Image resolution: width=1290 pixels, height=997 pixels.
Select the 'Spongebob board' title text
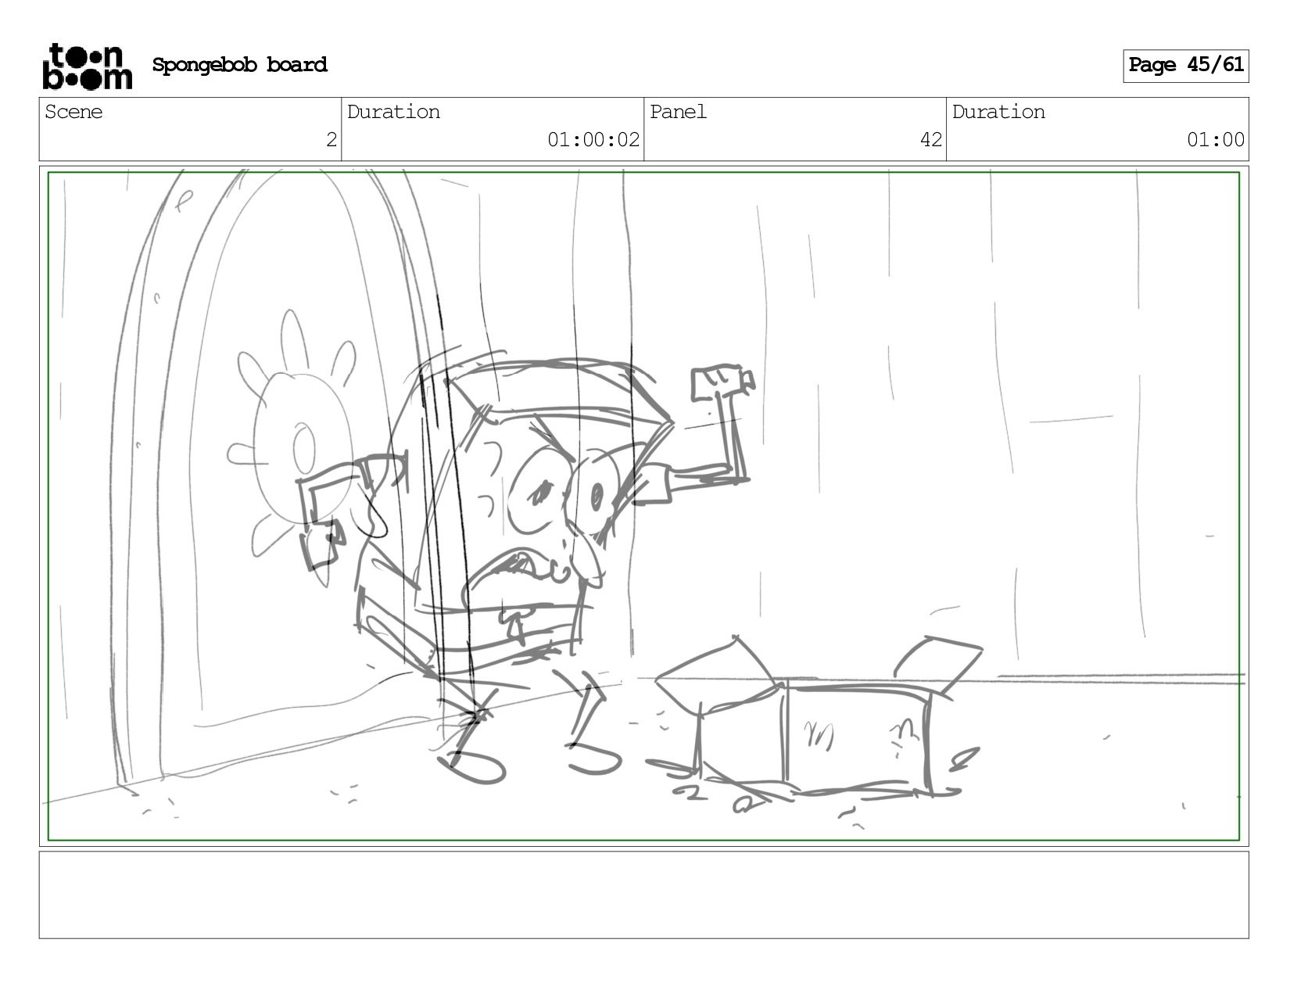239,65
